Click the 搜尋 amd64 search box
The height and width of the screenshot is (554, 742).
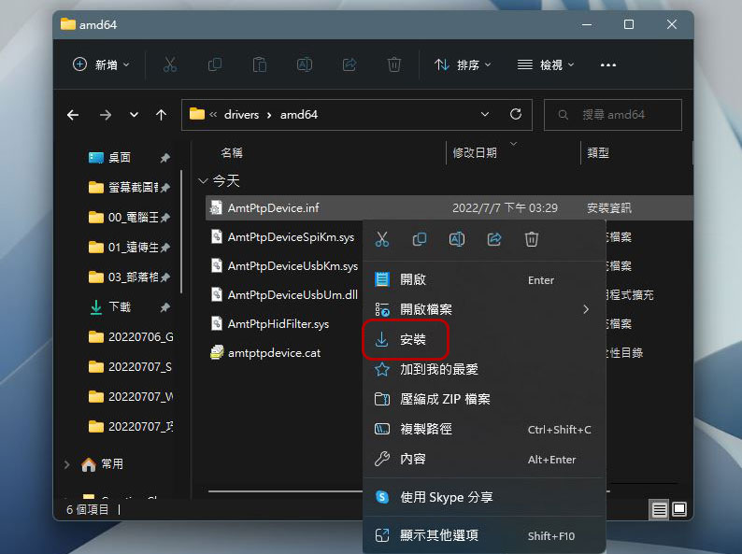tap(613, 115)
